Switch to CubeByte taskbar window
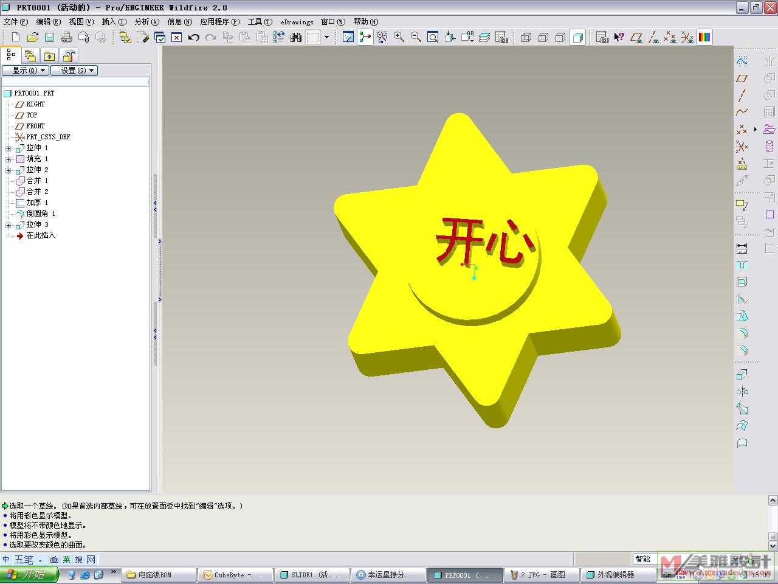 pyautogui.click(x=236, y=575)
